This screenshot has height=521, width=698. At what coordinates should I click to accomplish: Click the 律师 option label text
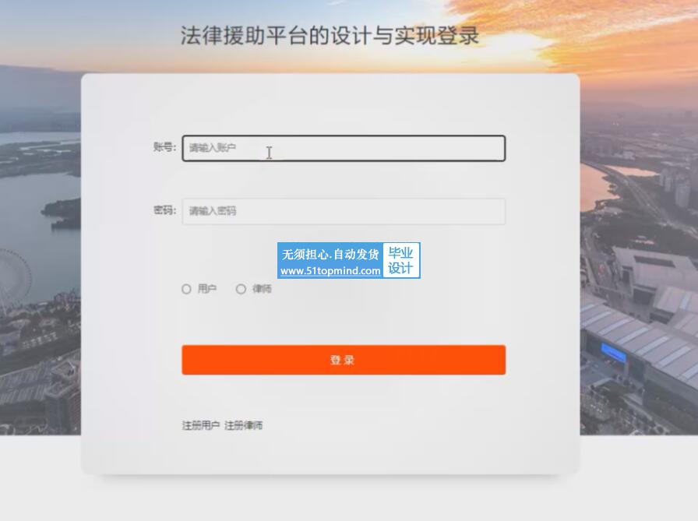tap(262, 289)
